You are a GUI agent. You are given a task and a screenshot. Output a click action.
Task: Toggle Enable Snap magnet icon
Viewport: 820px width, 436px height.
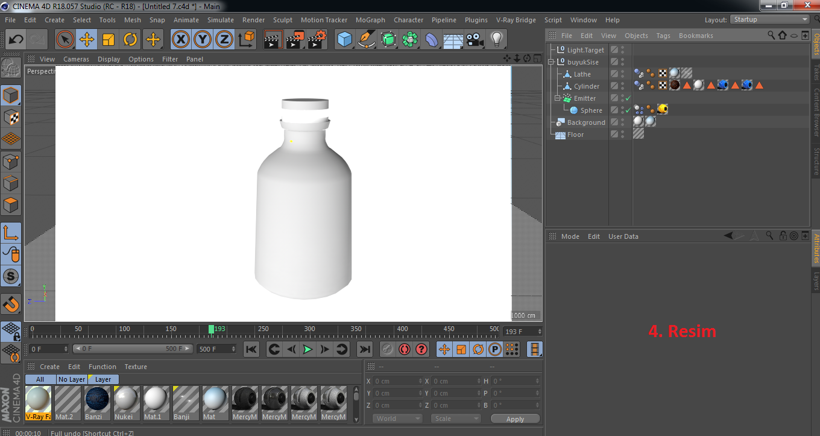click(11, 305)
